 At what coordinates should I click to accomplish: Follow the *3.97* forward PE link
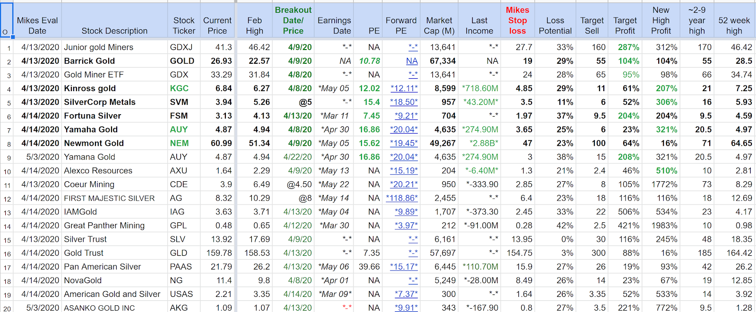(406, 225)
